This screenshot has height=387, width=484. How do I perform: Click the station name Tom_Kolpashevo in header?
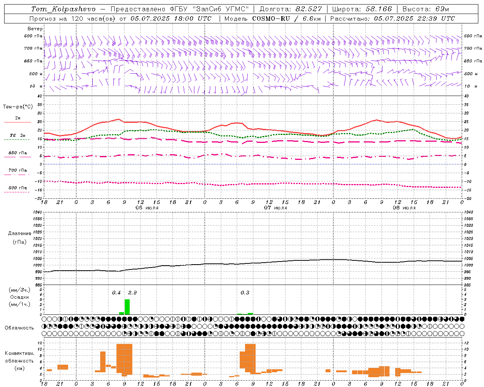pos(63,9)
